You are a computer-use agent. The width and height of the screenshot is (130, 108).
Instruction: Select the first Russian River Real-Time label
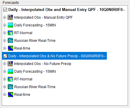click(x=35, y=41)
